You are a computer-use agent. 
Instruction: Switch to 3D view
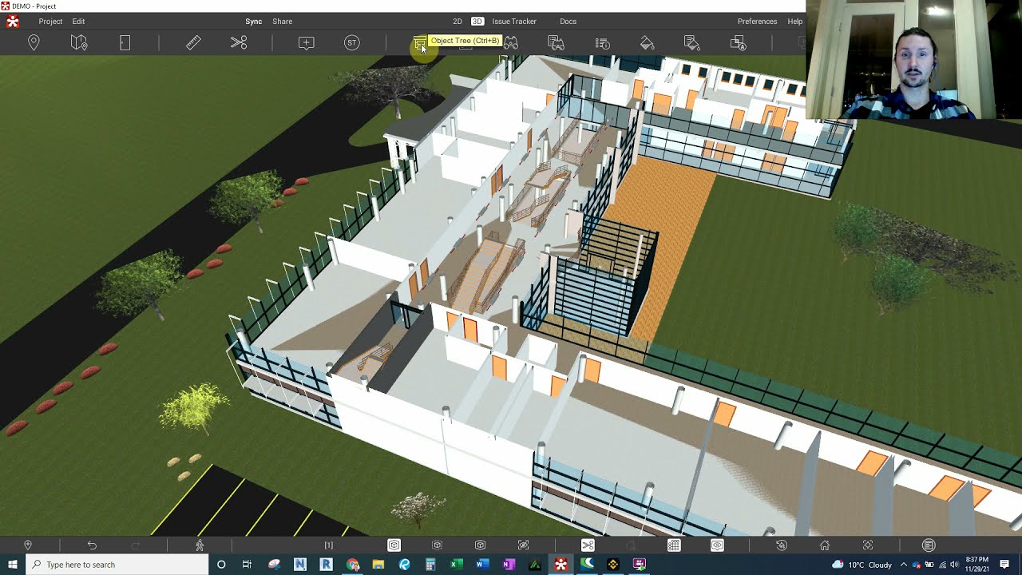click(x=477, y=22)
